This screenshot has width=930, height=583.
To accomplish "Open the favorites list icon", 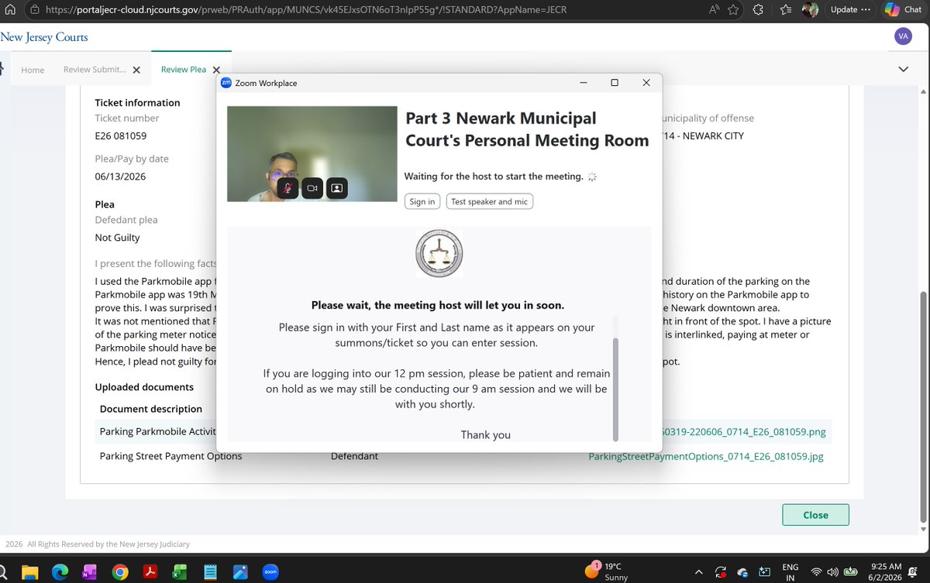I will click(x=786, y=10).
